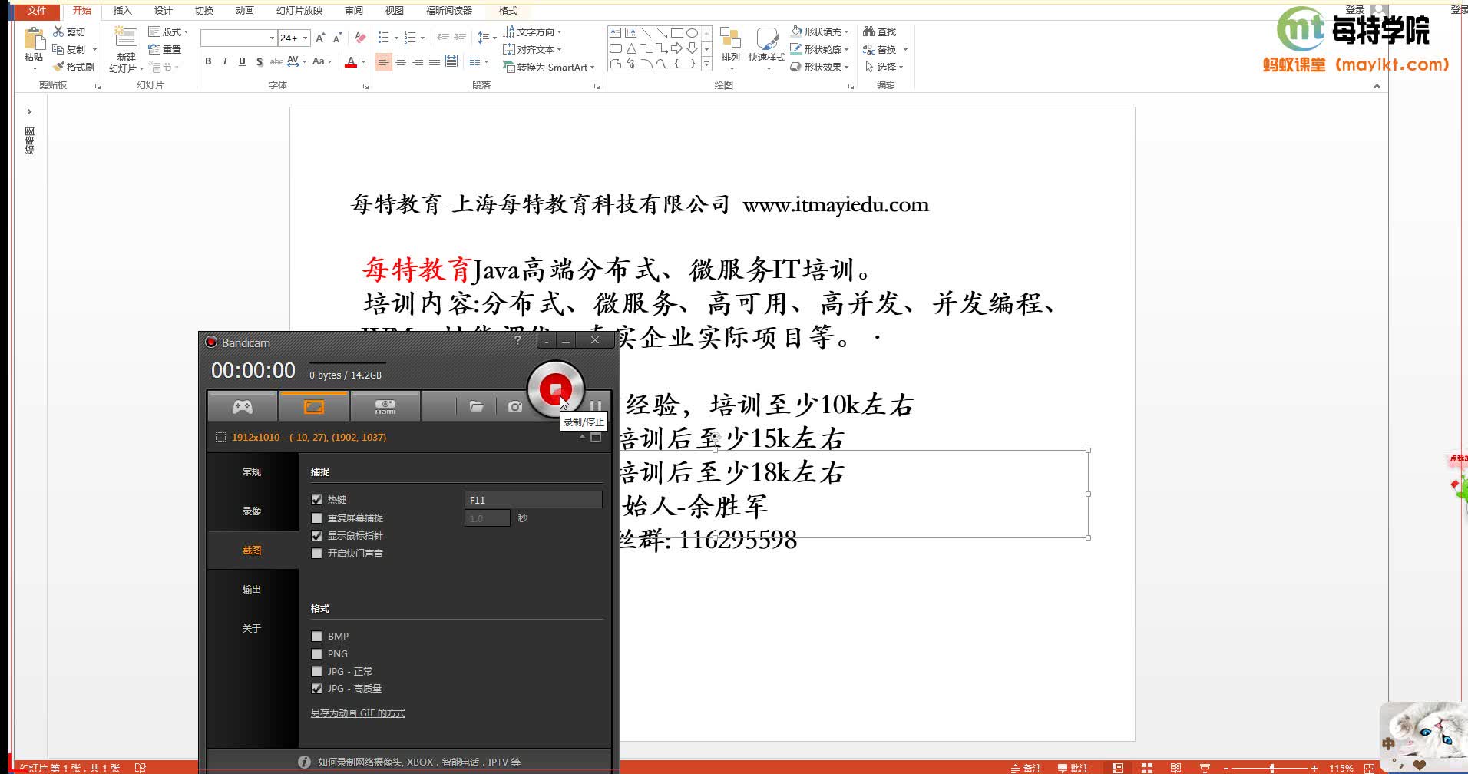Open the font size 24+ dropdown
The height and width of the screenshot is (774, 1468).
(306, 38)
